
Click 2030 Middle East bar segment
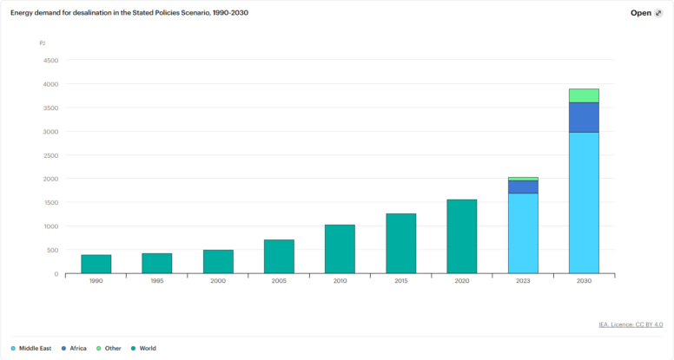(584, 202)
